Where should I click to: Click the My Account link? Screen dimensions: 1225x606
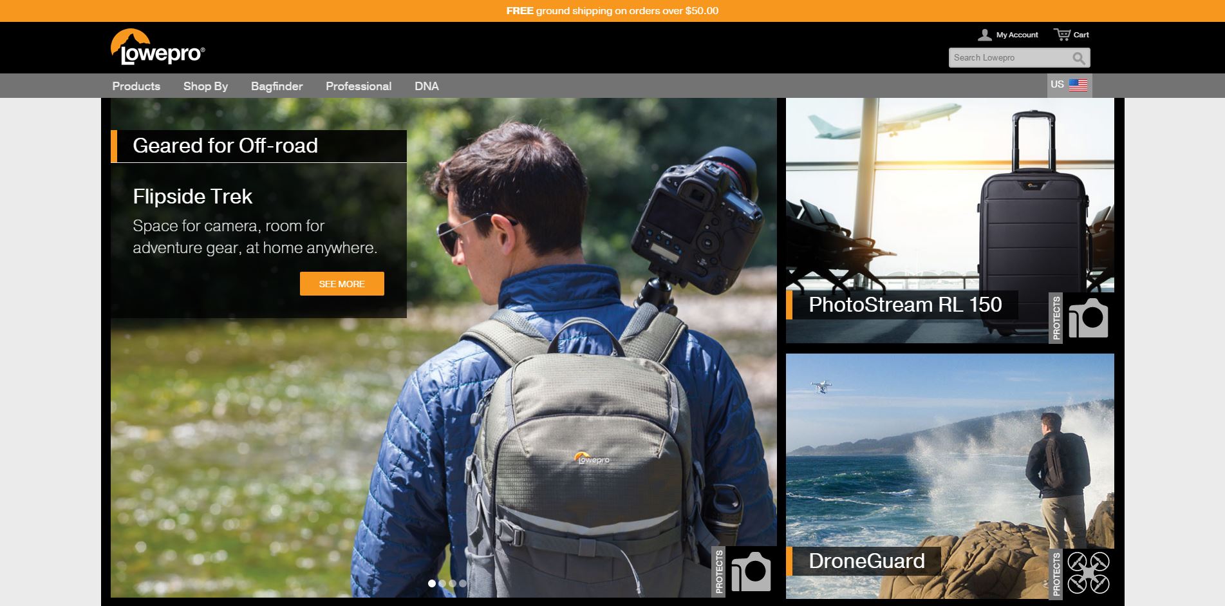tap(1017, 35)
